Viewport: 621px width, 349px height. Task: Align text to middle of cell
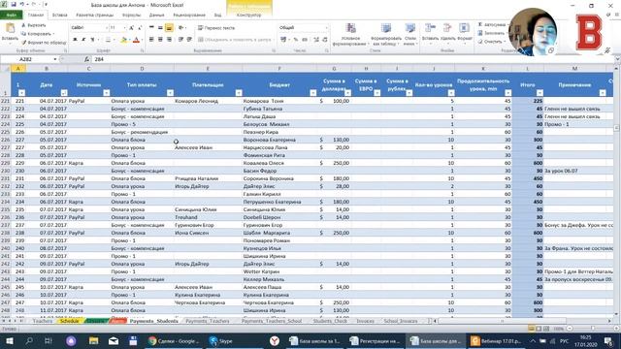tap(160, 28)
